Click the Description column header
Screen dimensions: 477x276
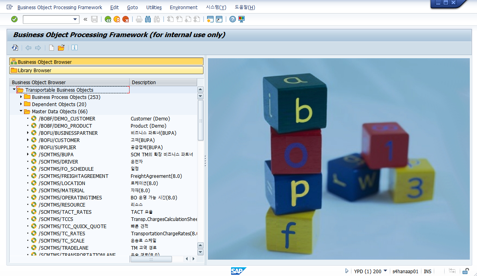163,82
